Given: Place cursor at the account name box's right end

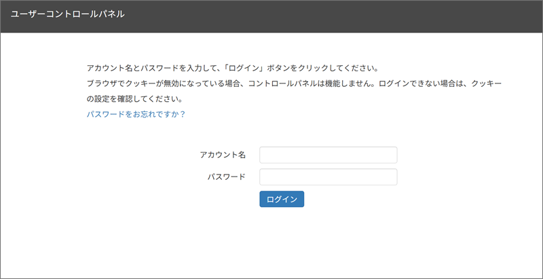Looking at the screenshot, I should point(393,155).
